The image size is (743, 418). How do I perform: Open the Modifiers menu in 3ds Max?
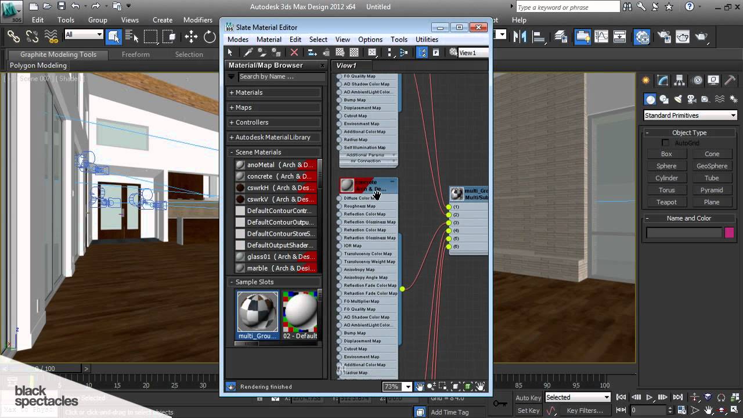198,20
